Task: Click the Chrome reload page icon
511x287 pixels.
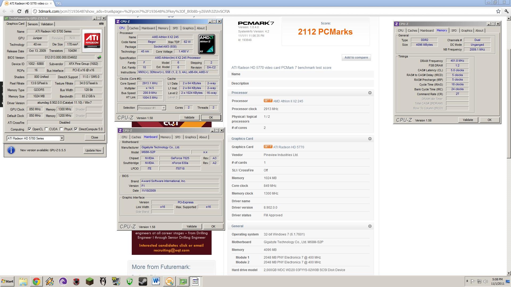Action: pos(19,11)
